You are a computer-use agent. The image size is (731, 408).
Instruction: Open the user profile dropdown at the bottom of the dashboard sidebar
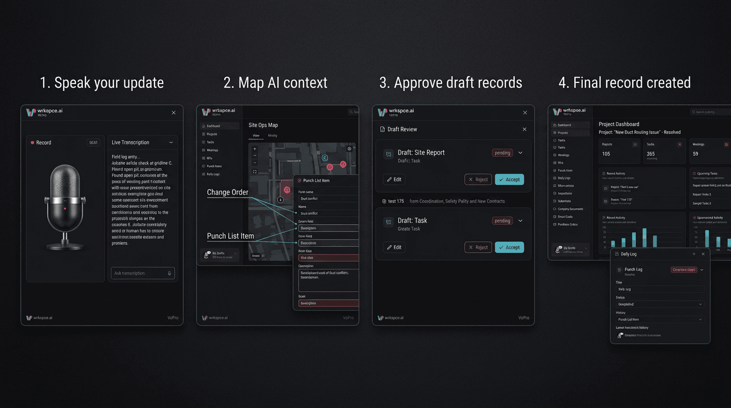(570, 249)
